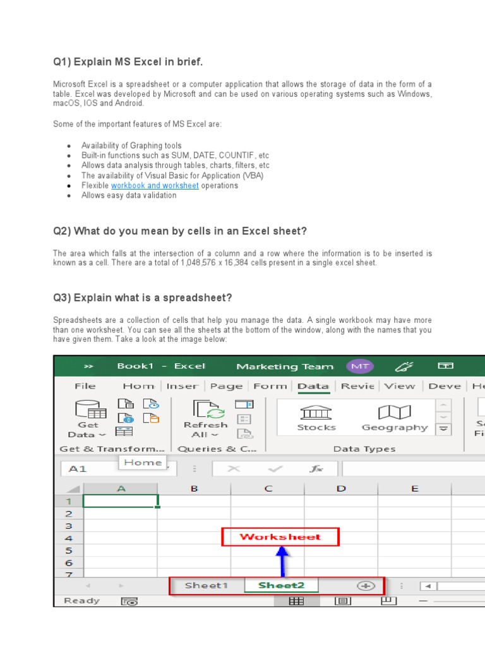Click into the formula bar input
Screen dimensions: 485x647
click(x=414, y=469)
